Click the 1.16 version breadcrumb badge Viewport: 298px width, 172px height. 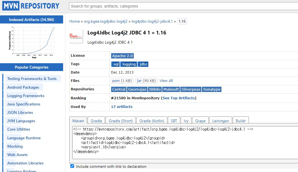pos(182,21)
